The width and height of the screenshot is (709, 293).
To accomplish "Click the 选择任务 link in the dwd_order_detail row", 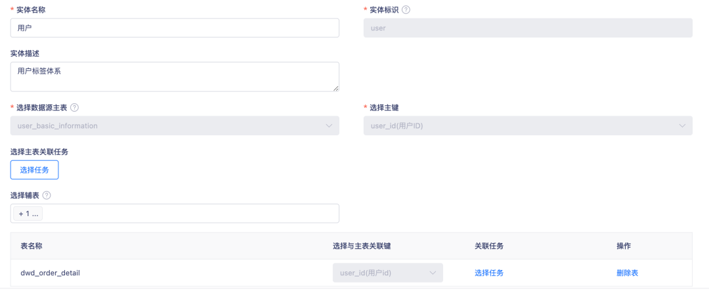I will click(x=489, y=273).
